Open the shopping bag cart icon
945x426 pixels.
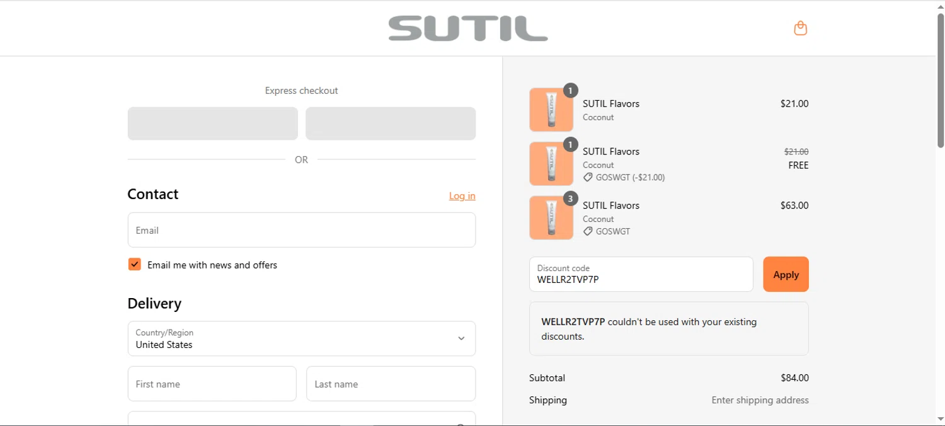pos(800,28)
